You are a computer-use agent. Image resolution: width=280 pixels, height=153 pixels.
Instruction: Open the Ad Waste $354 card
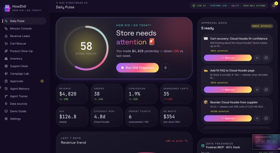(176, 116)
